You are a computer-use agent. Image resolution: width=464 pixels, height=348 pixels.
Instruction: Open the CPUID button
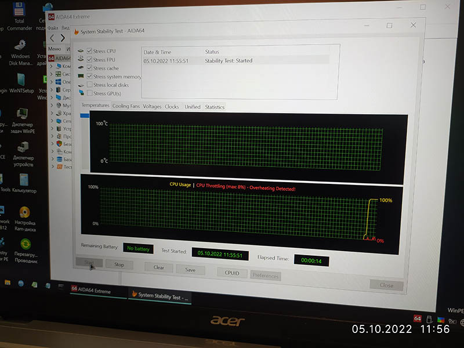tap(232, 273)
